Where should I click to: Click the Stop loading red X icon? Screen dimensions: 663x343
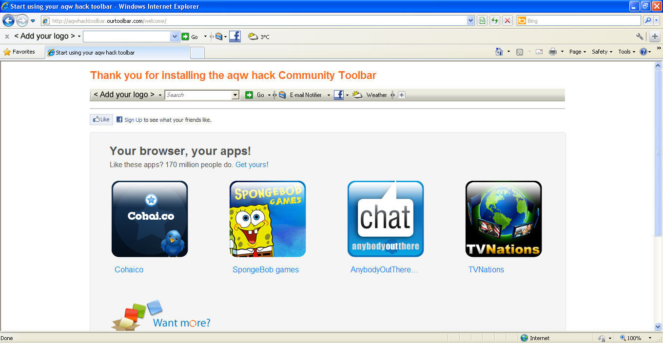507,20
